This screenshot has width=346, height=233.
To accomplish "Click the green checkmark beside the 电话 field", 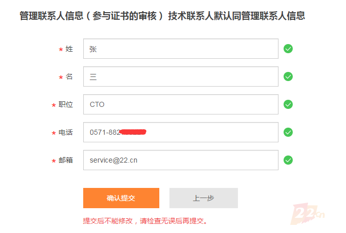I will (x=288, y=132).
